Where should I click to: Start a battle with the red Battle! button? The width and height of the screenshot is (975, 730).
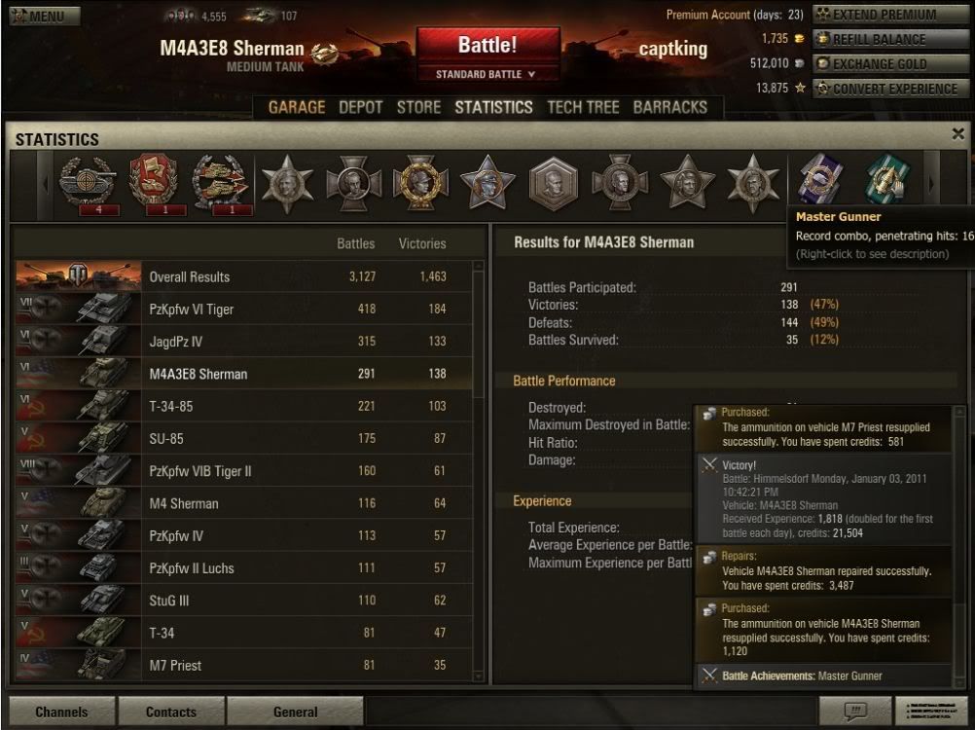pos(488,46)
